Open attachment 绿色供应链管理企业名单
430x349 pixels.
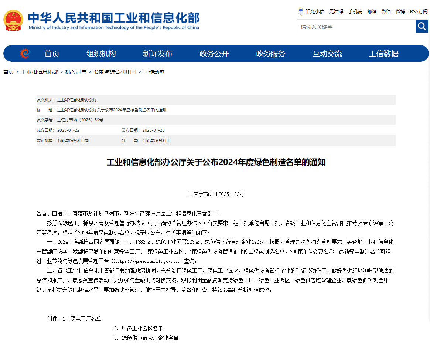pos(150,338)
